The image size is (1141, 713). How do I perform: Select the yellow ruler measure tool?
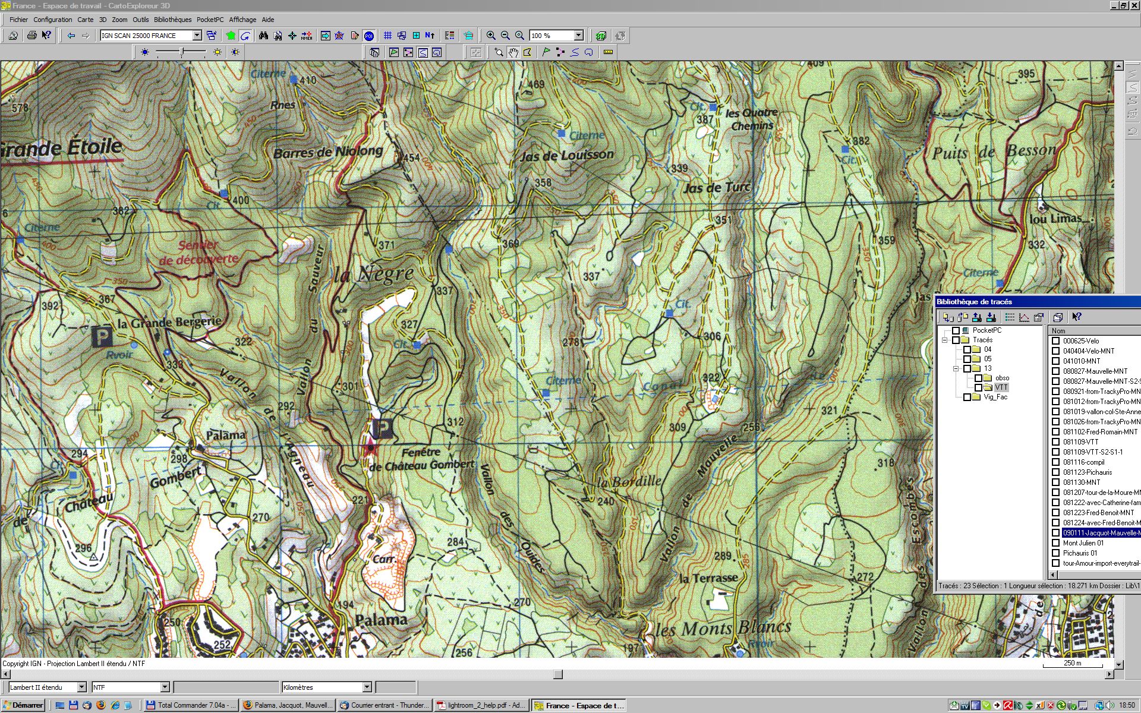click(608, 52)
